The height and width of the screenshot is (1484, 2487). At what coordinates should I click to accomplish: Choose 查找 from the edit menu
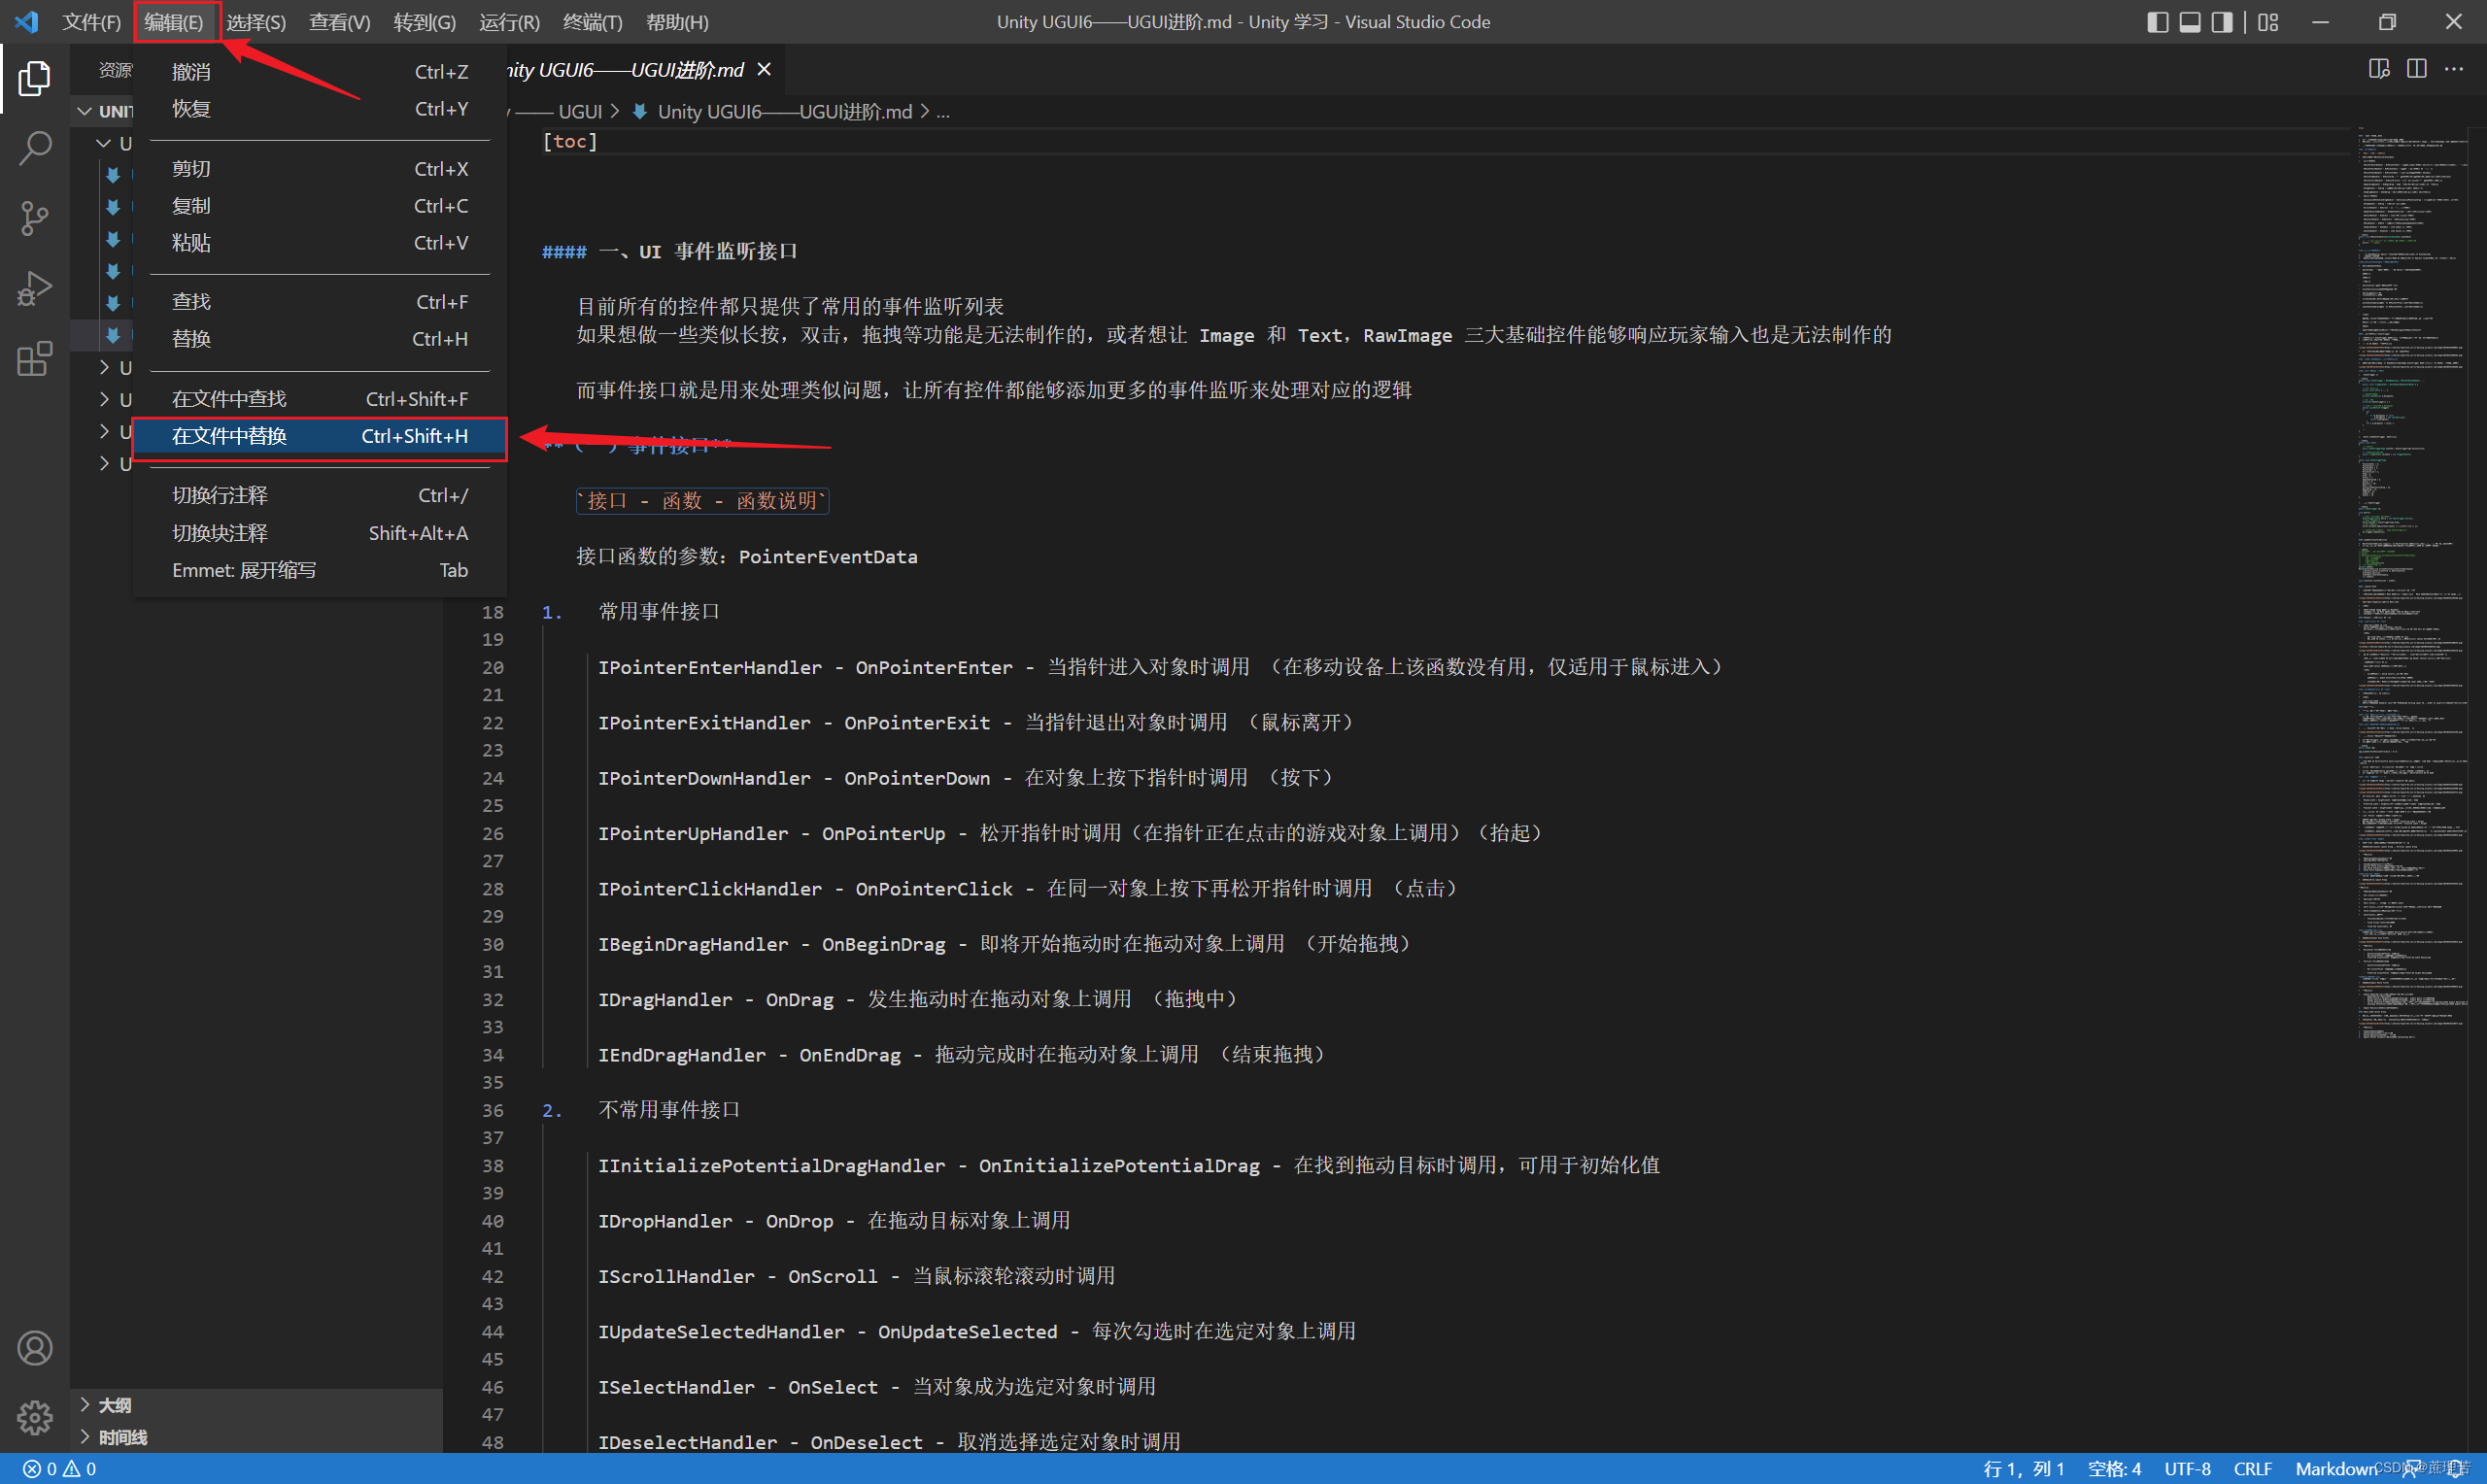(320, 302)
